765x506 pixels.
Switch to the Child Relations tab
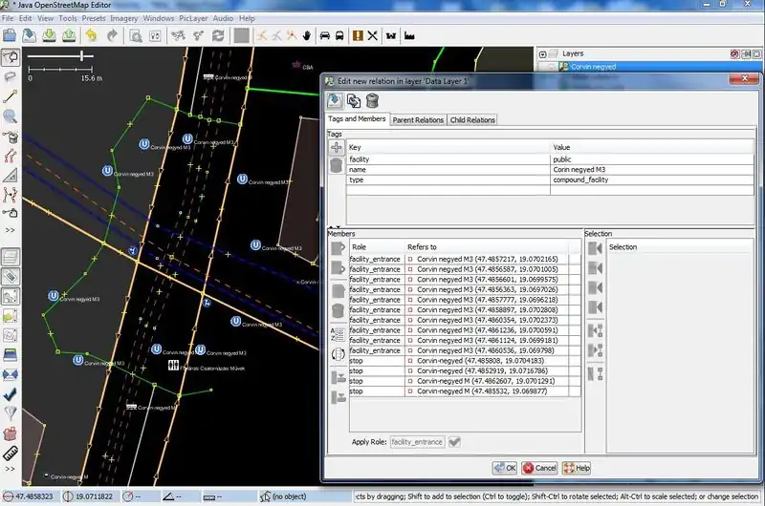pyautogui.click(x=472, y=120)
